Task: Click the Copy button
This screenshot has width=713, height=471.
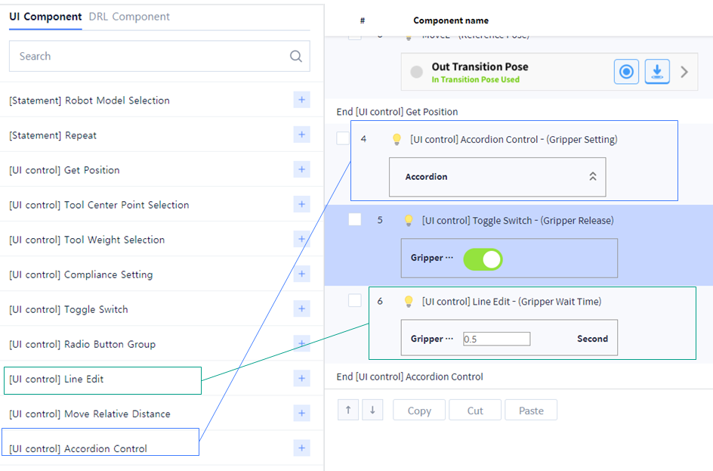Action: click(419, 411)
